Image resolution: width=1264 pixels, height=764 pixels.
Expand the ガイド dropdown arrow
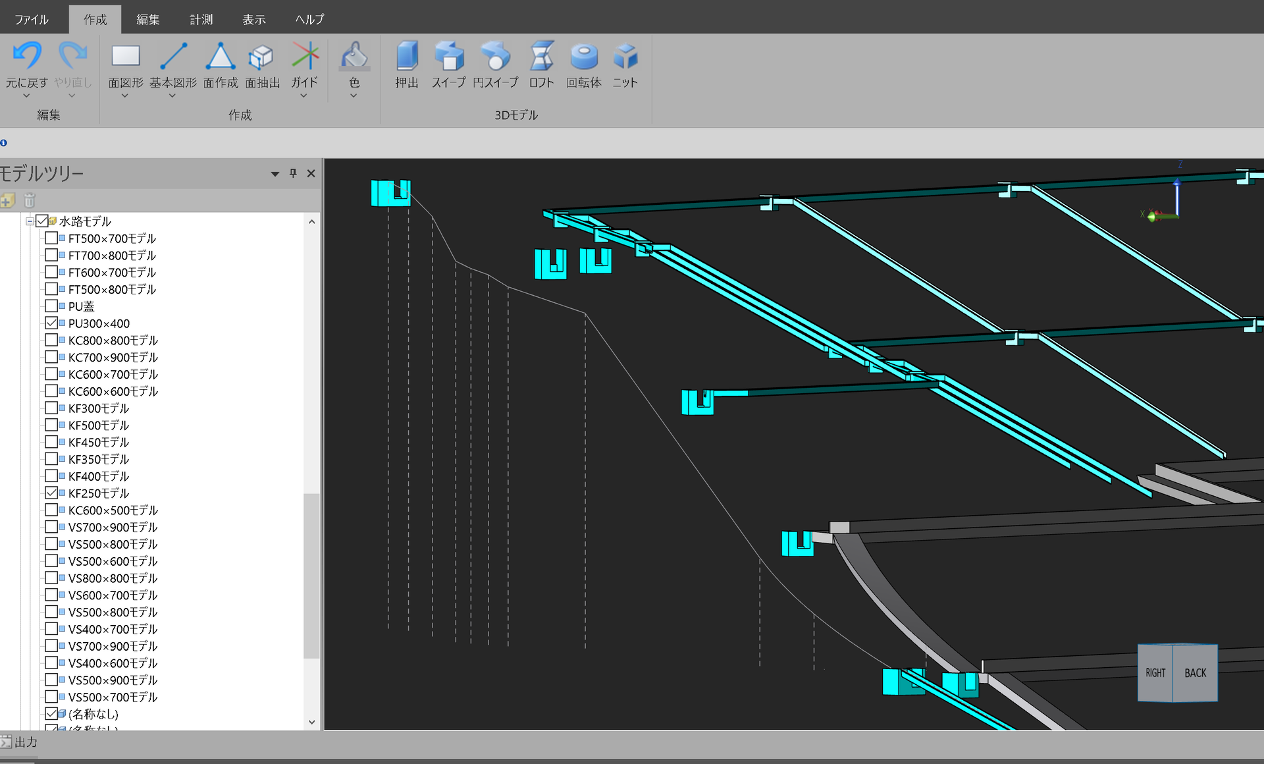pyautogui.click(x=303, y=96)
